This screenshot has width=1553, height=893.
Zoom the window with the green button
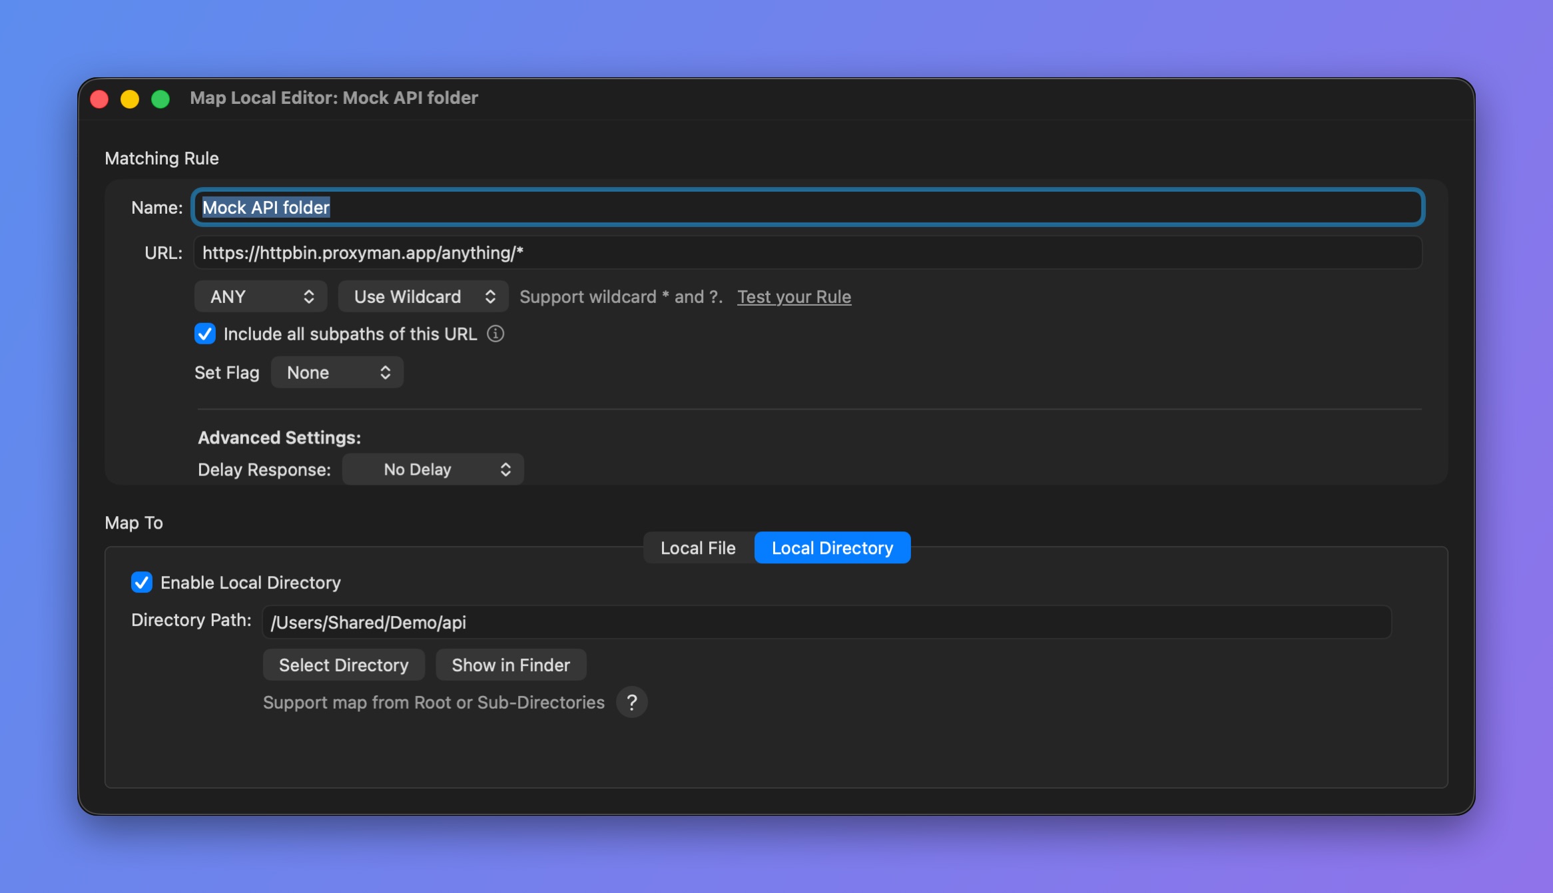160,99
